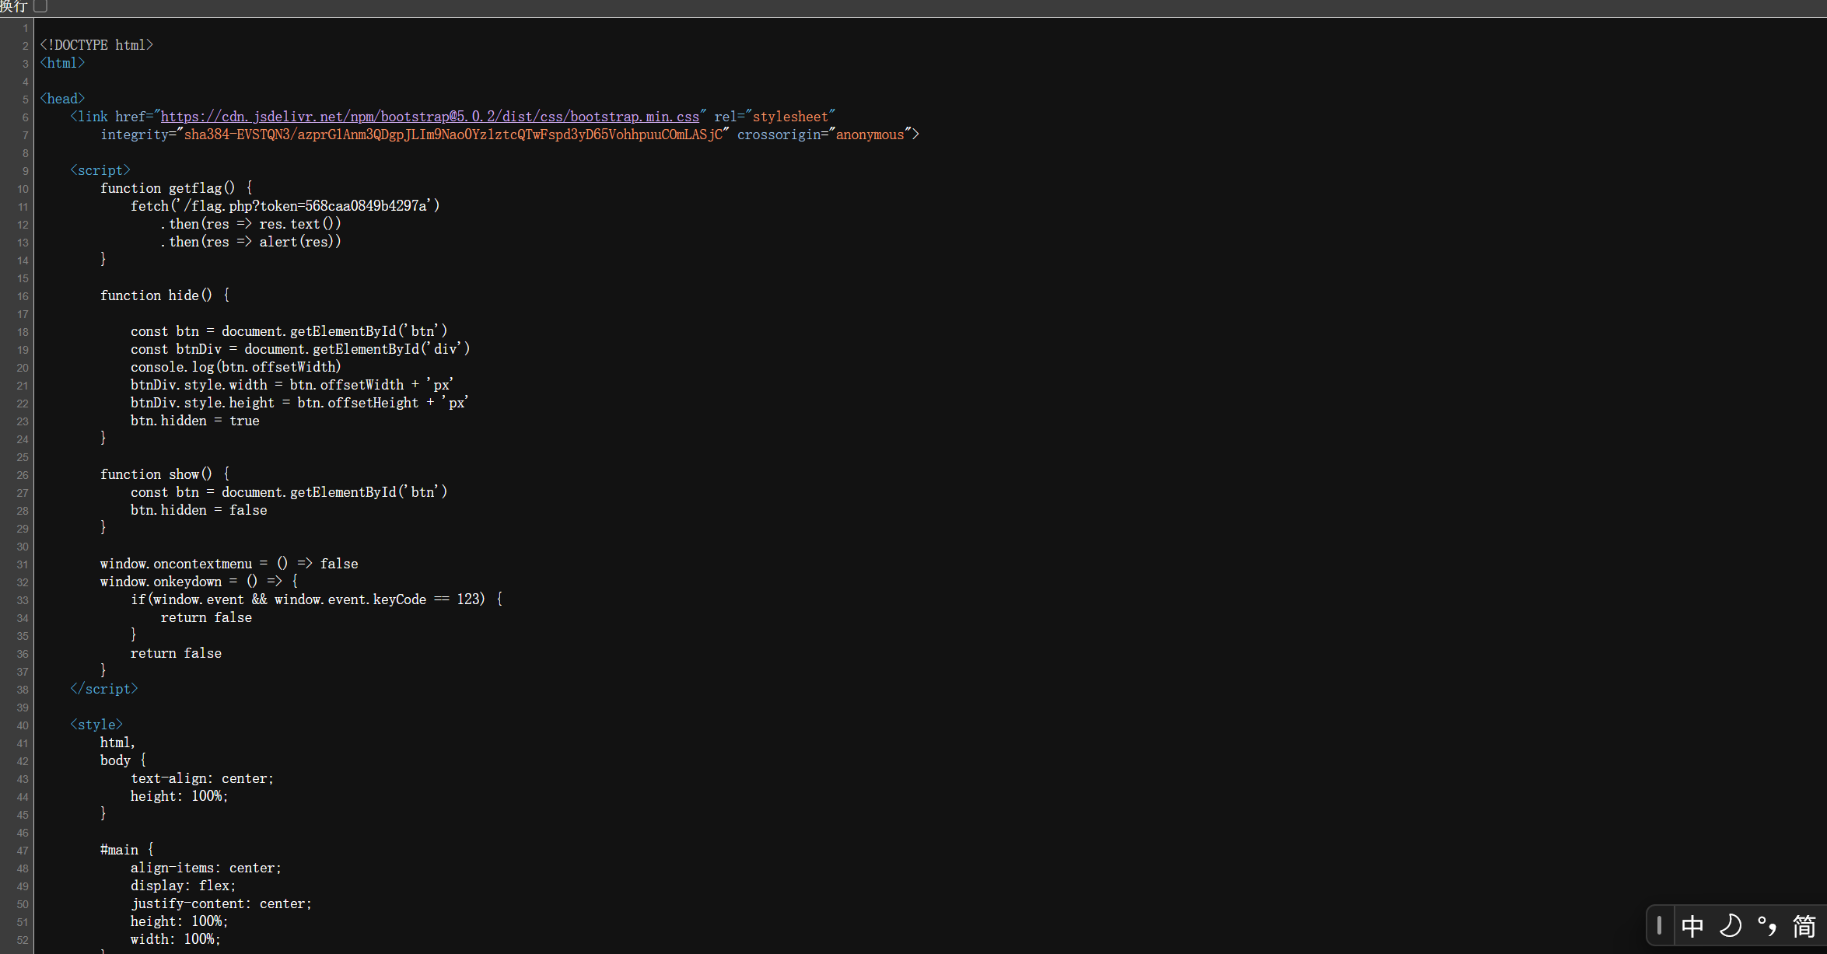Click the text 'text-align: center;'
Screen dimensions: 1827x954
[x=202, y=778]
